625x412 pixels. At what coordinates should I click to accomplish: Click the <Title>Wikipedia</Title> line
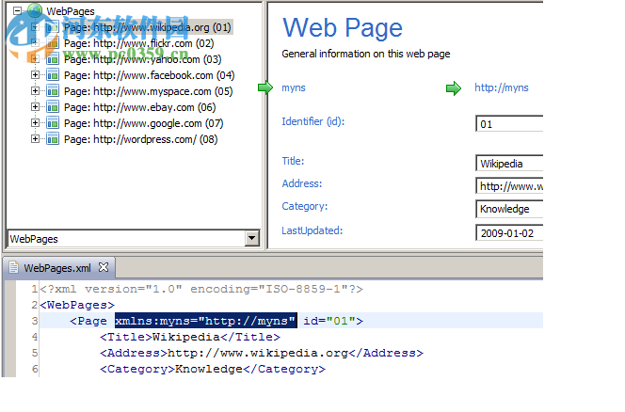coord(190,337)
